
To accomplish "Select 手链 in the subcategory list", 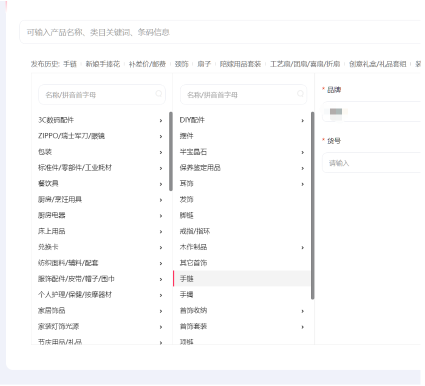I will coord(186,279).
